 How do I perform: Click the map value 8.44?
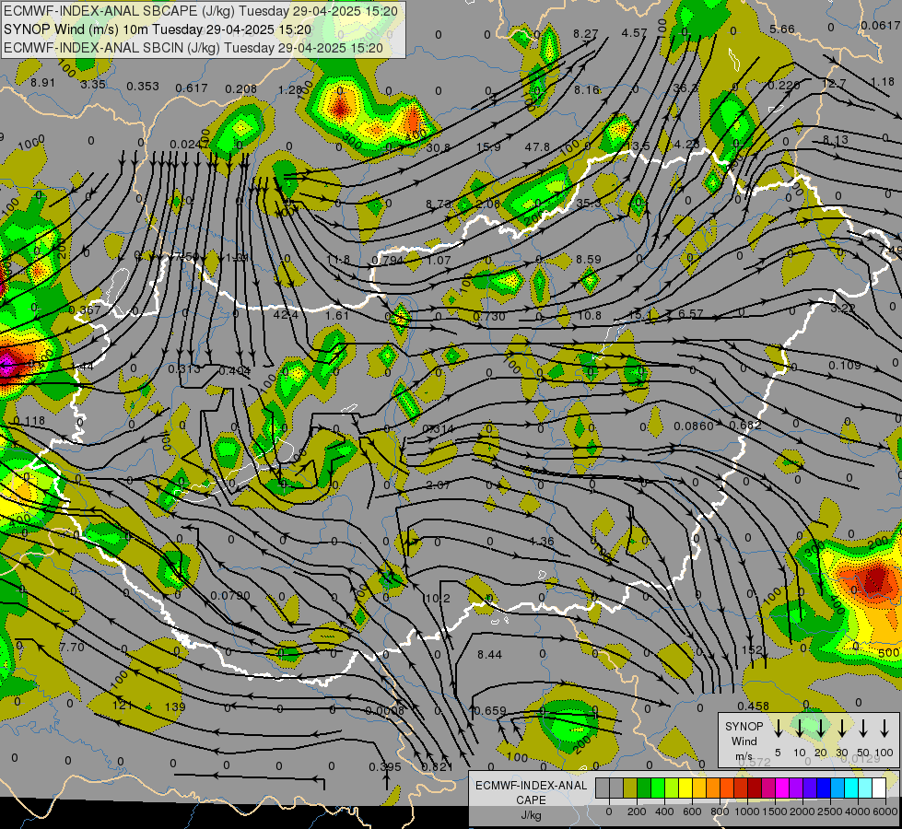pos(489,654)
